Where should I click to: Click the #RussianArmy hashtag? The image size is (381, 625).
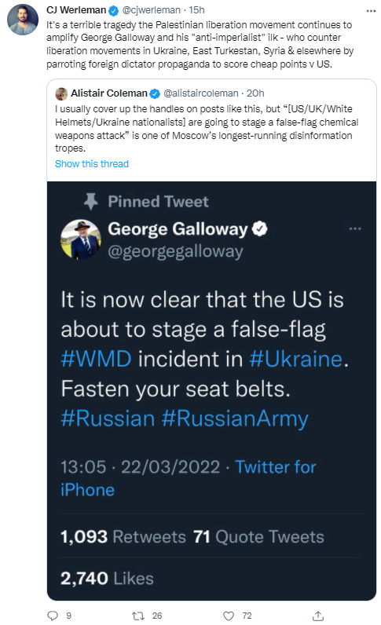pos(235,419)
